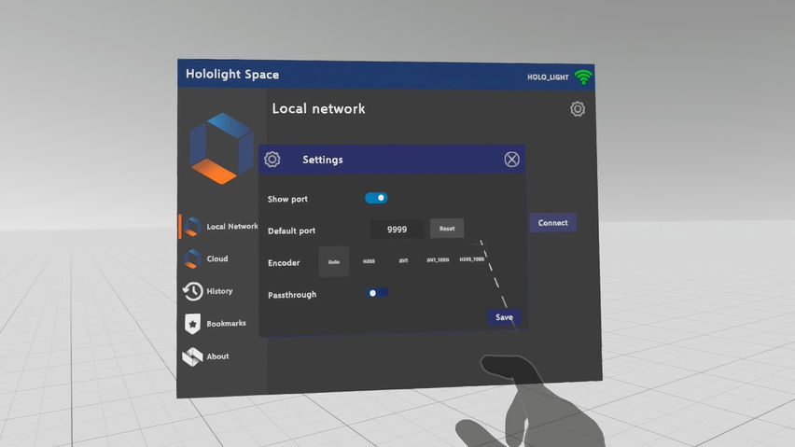This screenshot has height=447, width=795.
Task: Select the Auto encoder option
Action: coord(334,261)
